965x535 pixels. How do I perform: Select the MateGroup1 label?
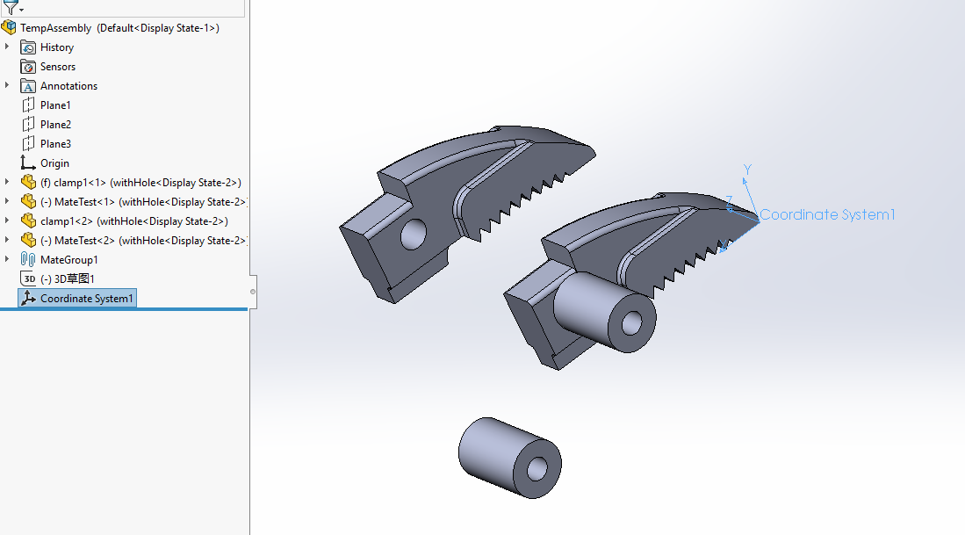tap(68, 260)
